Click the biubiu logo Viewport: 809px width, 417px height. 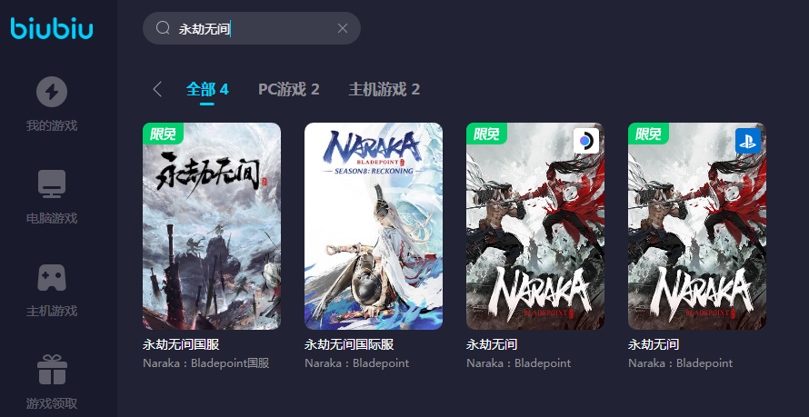click(x=52, y=28)
